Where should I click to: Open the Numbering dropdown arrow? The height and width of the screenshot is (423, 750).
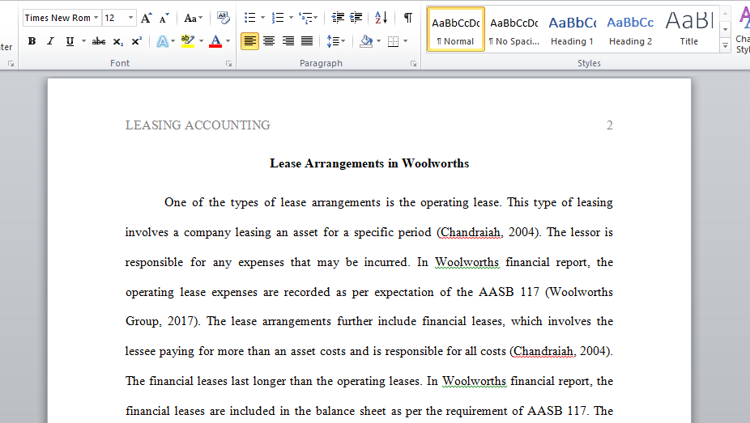point(290,18)
